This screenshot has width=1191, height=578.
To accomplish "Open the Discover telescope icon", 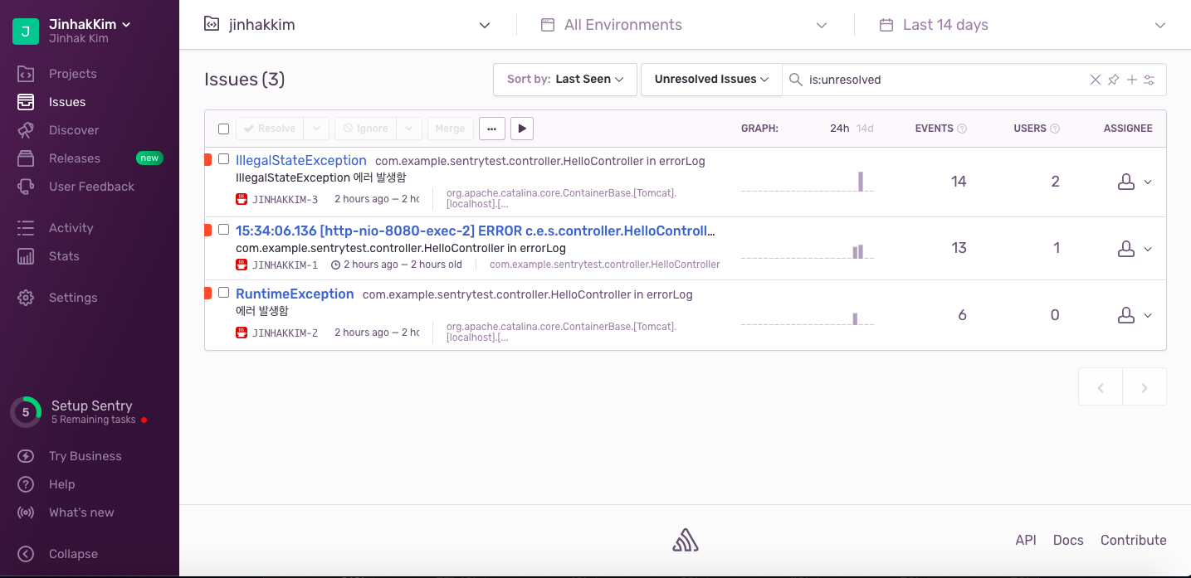I will pos(26,130).
